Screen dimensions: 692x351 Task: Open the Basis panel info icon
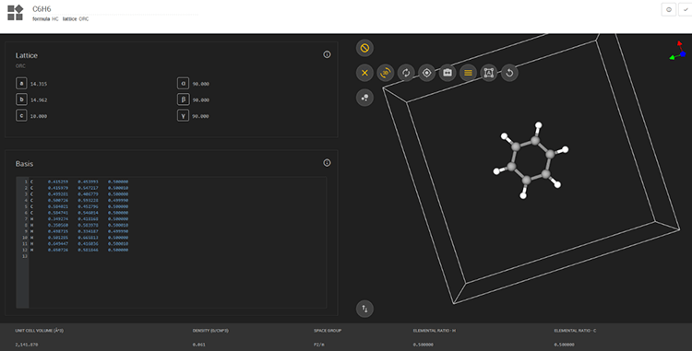pyautogui.click(x=327, y=163)
